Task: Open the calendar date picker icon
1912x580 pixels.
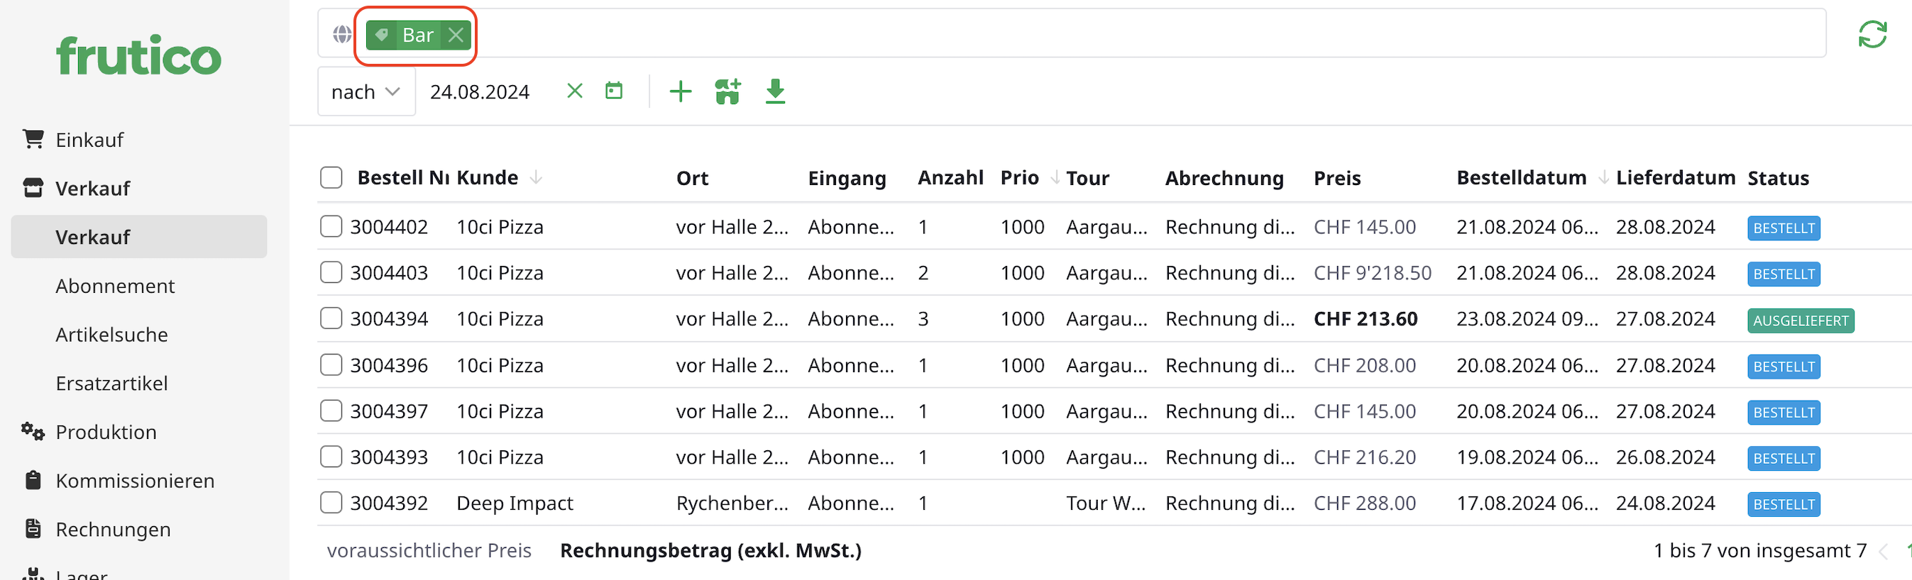Action: coord(614,91)
